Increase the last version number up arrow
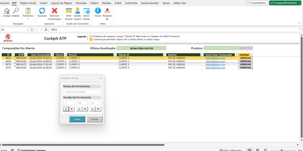Viewport: 303px width, 151px height. (93, 109)
